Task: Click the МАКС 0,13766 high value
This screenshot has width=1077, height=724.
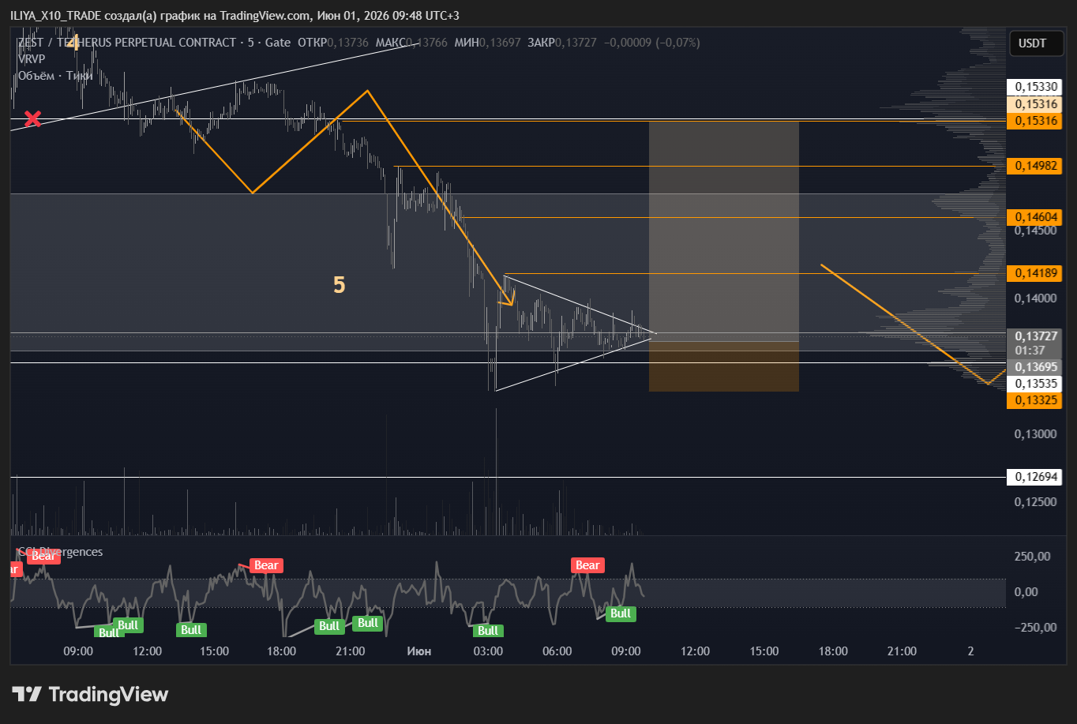Action: coord(411,43)
